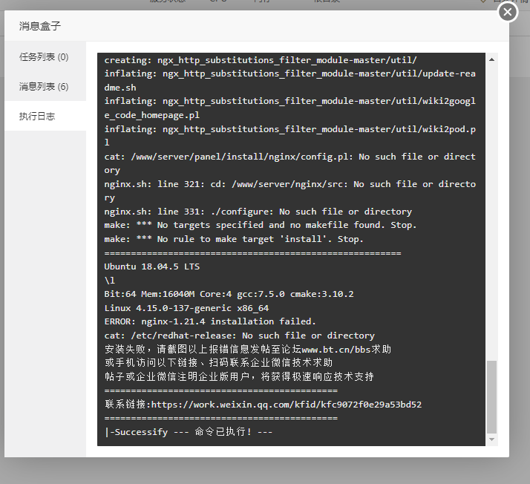Click the 'Bit:64 Mem:16040M Core:4' log line
This screenshot has width=530, height=484.
coord(229,294)
